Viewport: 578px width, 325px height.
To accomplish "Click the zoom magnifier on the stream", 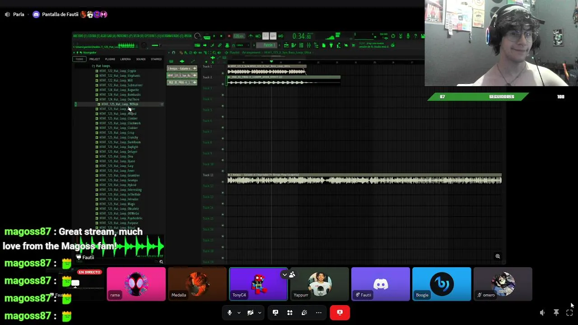I will (x=498, y=256).
